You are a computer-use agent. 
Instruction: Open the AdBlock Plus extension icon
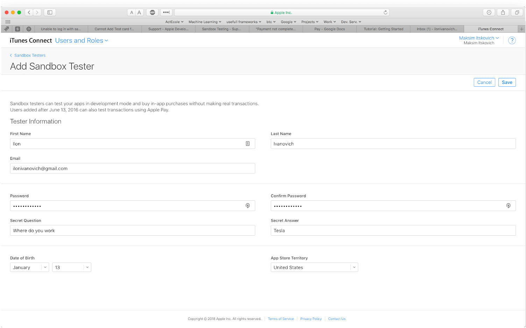coord(152,12)
